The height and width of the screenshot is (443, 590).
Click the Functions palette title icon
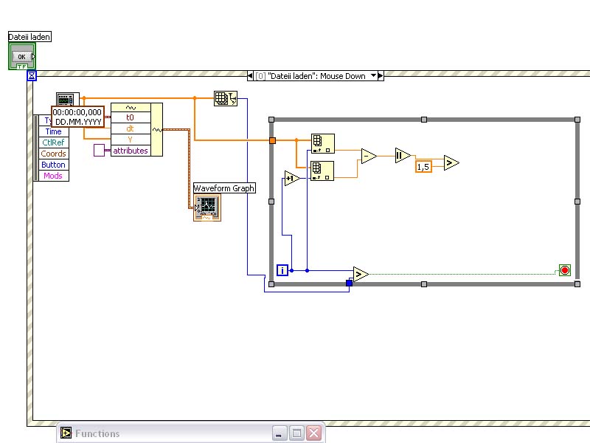click(x=66, y=433)
